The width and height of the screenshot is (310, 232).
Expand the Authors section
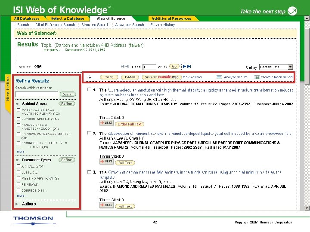point(17,204)
